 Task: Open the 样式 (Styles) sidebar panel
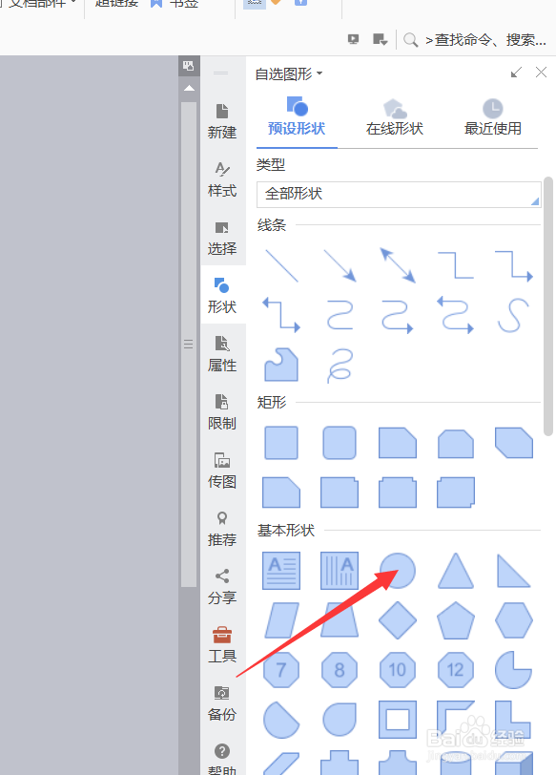222,179
